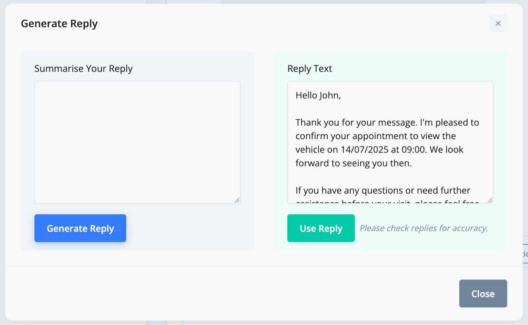Place cursor on 'Hello John,' greeting
528x325 pixels.
(318, 95)
